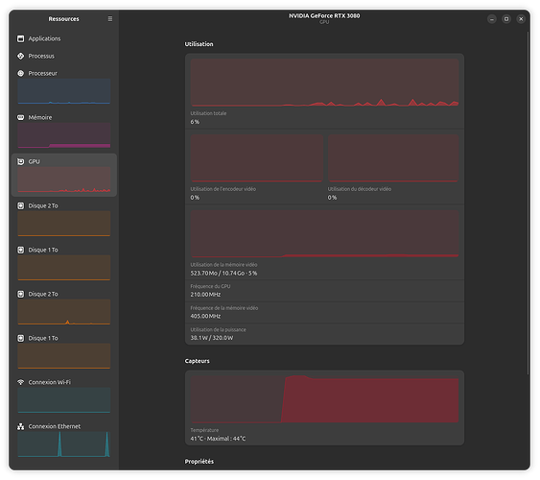Image resolution: width=540 pixels, height=480 pixels.
Task: Open the Connexion Wi-Fi signal icon
Action: 21,382
